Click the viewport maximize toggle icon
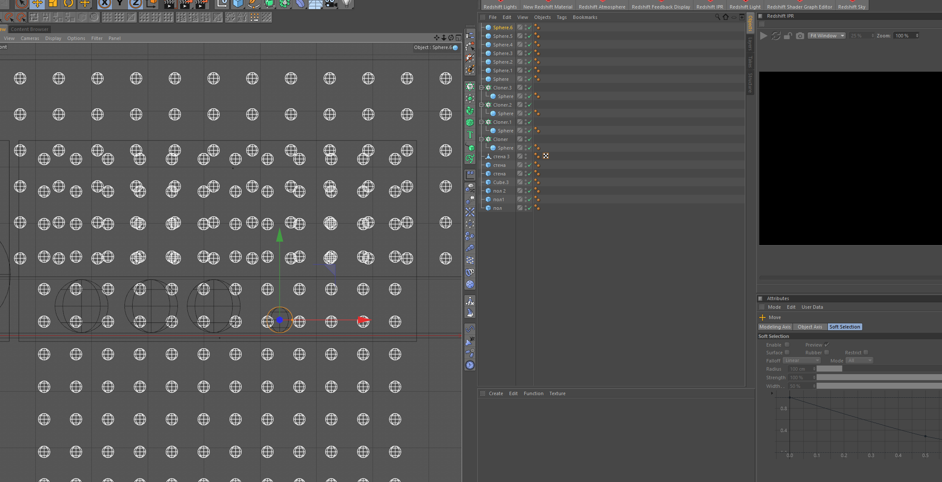Screen dimensions: 942x482 coord(458,38)
